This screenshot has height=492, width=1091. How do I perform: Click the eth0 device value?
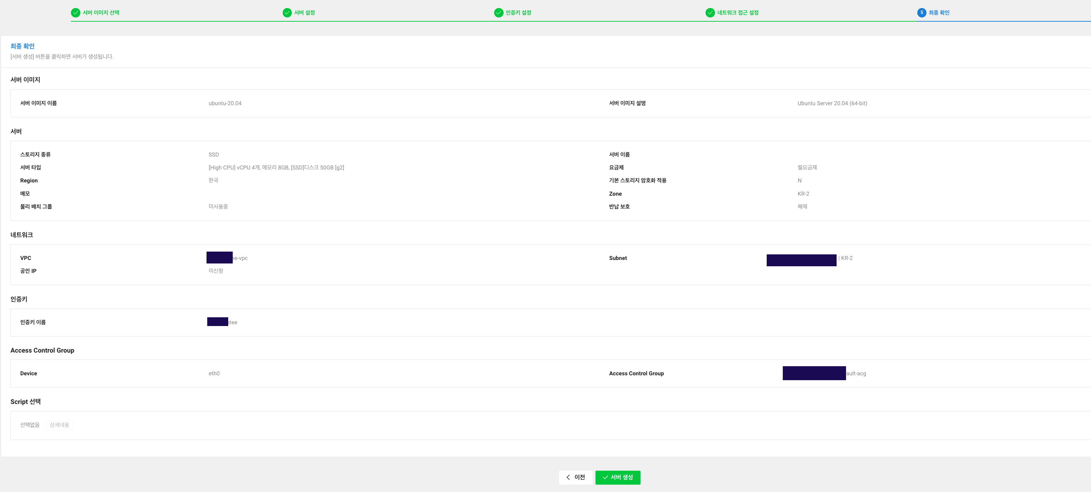coord(214,374)
